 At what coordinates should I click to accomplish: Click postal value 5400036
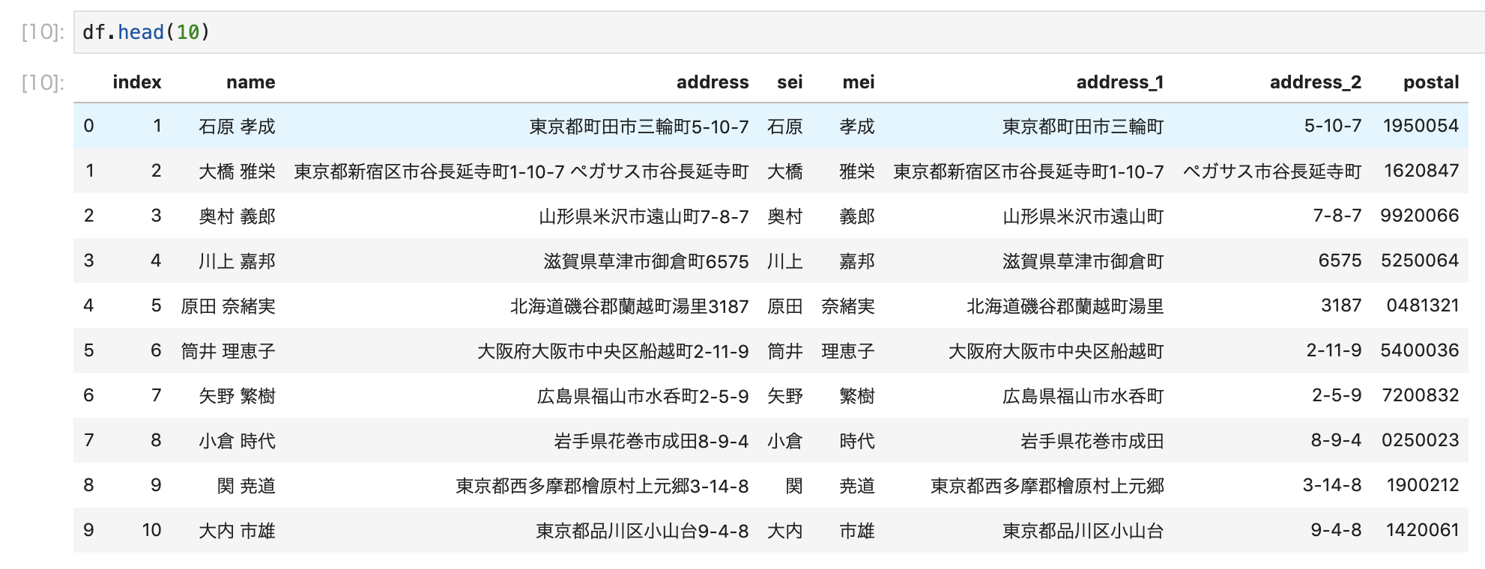(x=1420, y=350)
